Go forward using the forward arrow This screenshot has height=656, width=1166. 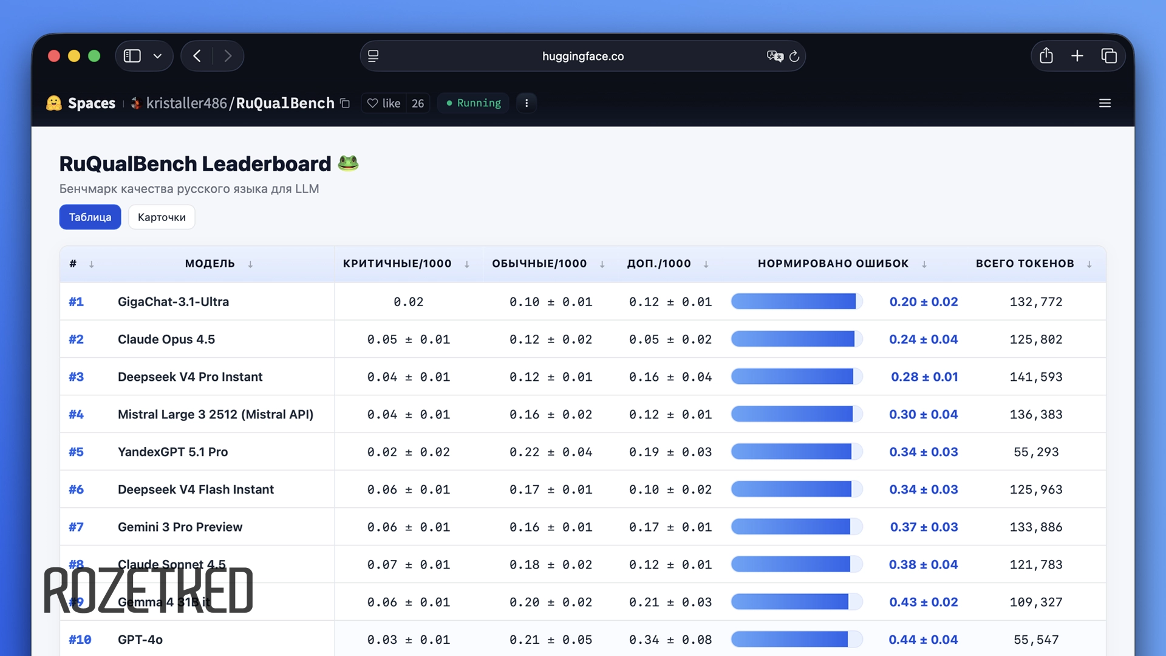pyautogui.click(x=228, y=56)
